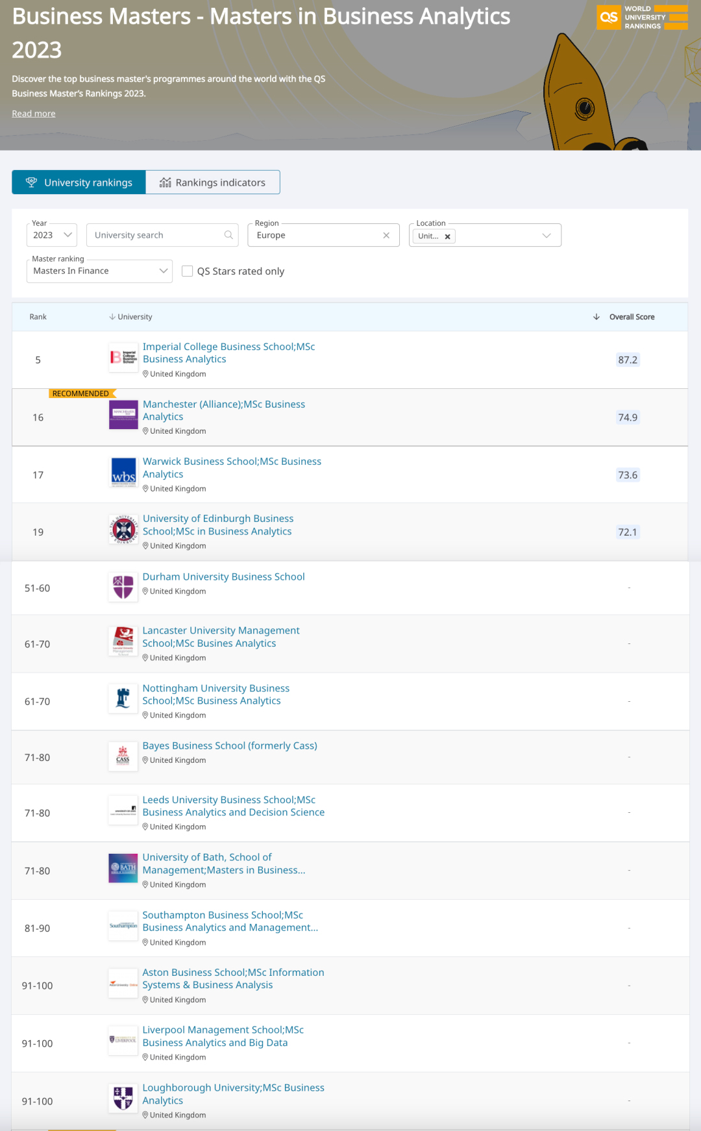This screenshot has height=1131, width=701.
Task: Open University of Edinburgh Business School link
Action: (218, 525)
